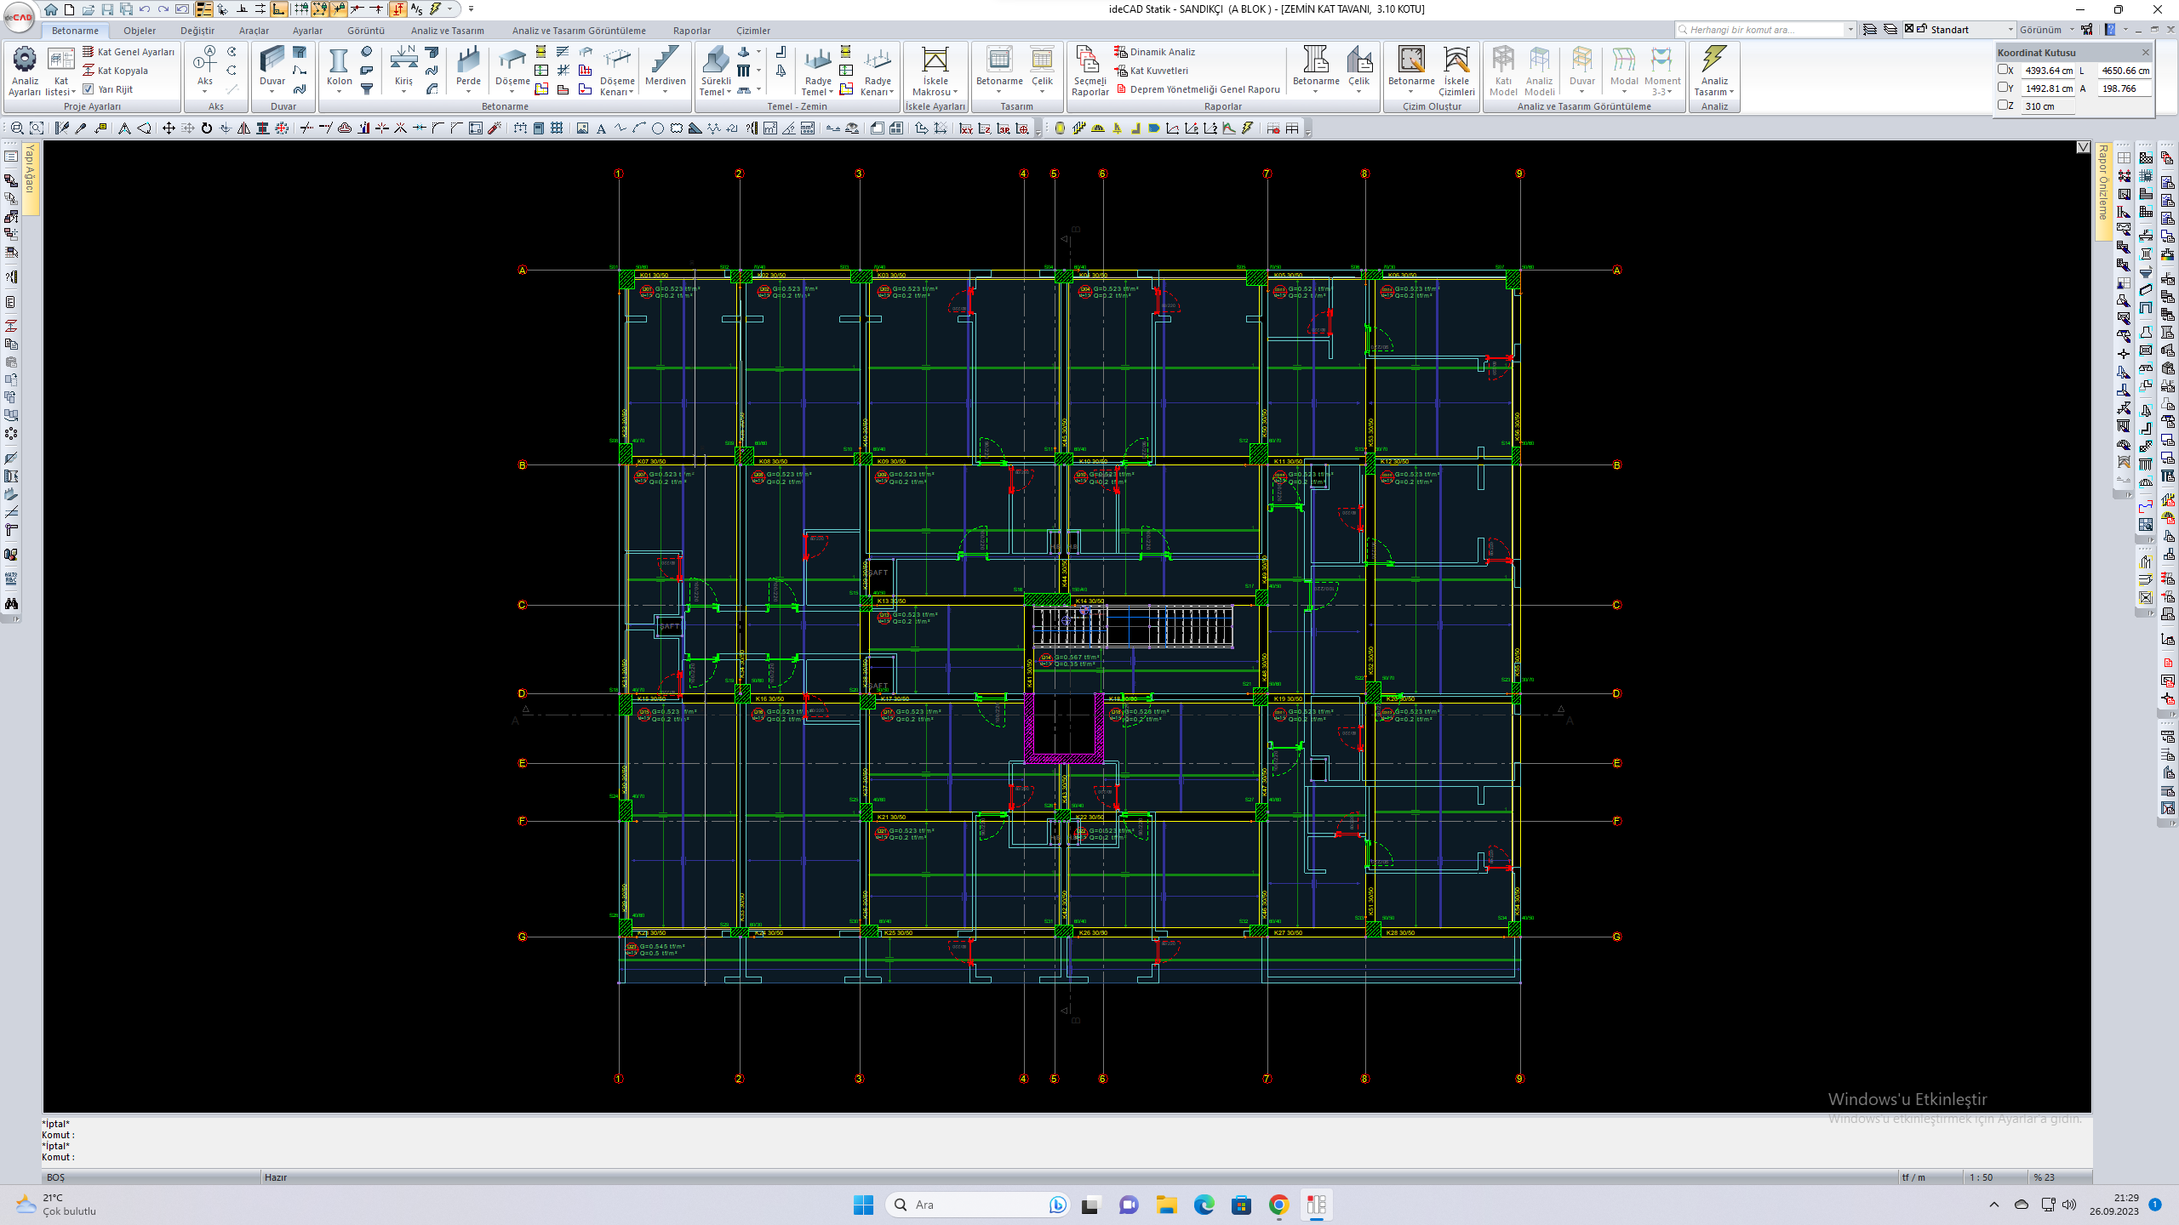Click the Save icon in quick toolbar
2179x1225 pixels.
coord(107,9)
